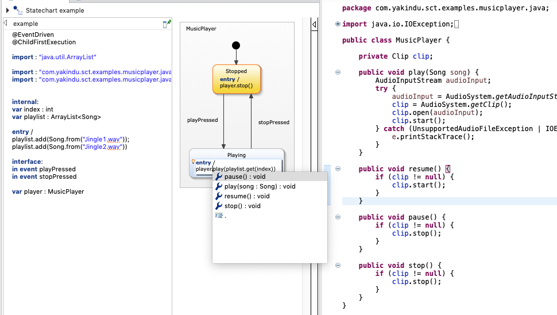Expand the folded import java.io.IOException block
557x315 pixels.
click(x=338, y=24)
